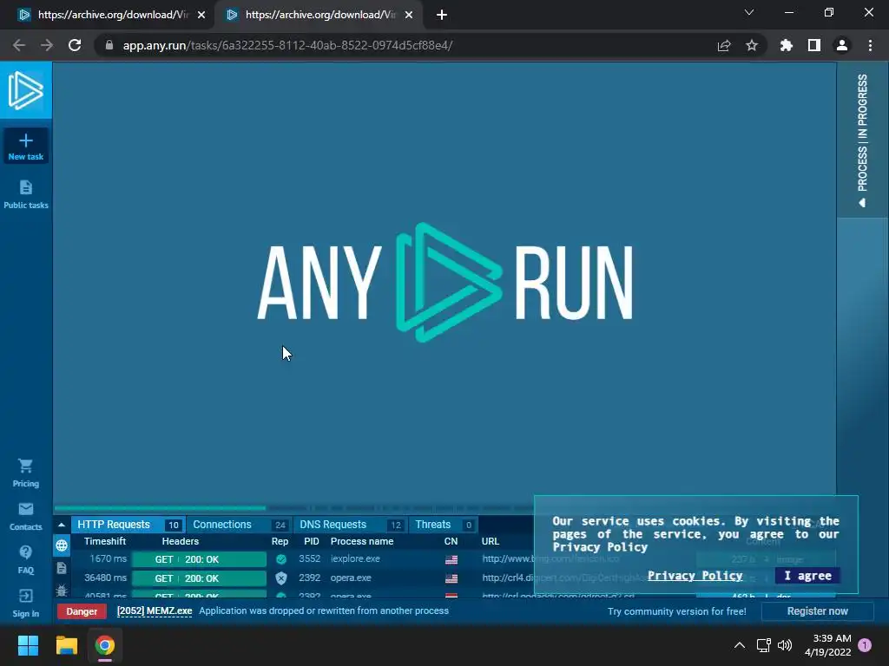Click the Timeshift column header
The image size is (889, 666).
(105, 541)
